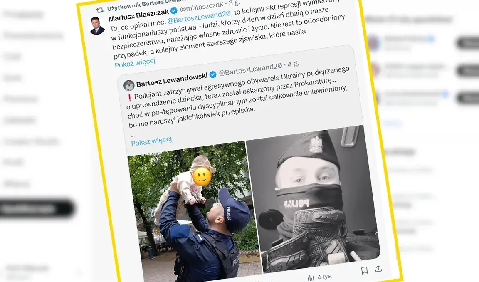Click Mariusz Błaszczak's blue verified badge
The width and height of the screenshot is (479, 282).
point(174,11)
